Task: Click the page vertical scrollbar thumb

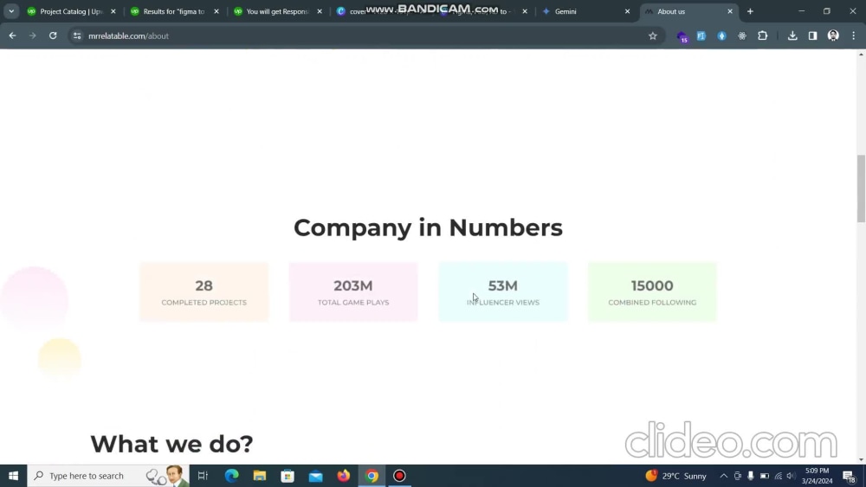Action: tap(861, 189)
